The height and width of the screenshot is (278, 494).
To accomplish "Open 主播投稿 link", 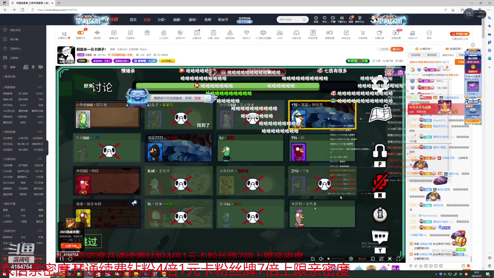I will tap(424, 49).
